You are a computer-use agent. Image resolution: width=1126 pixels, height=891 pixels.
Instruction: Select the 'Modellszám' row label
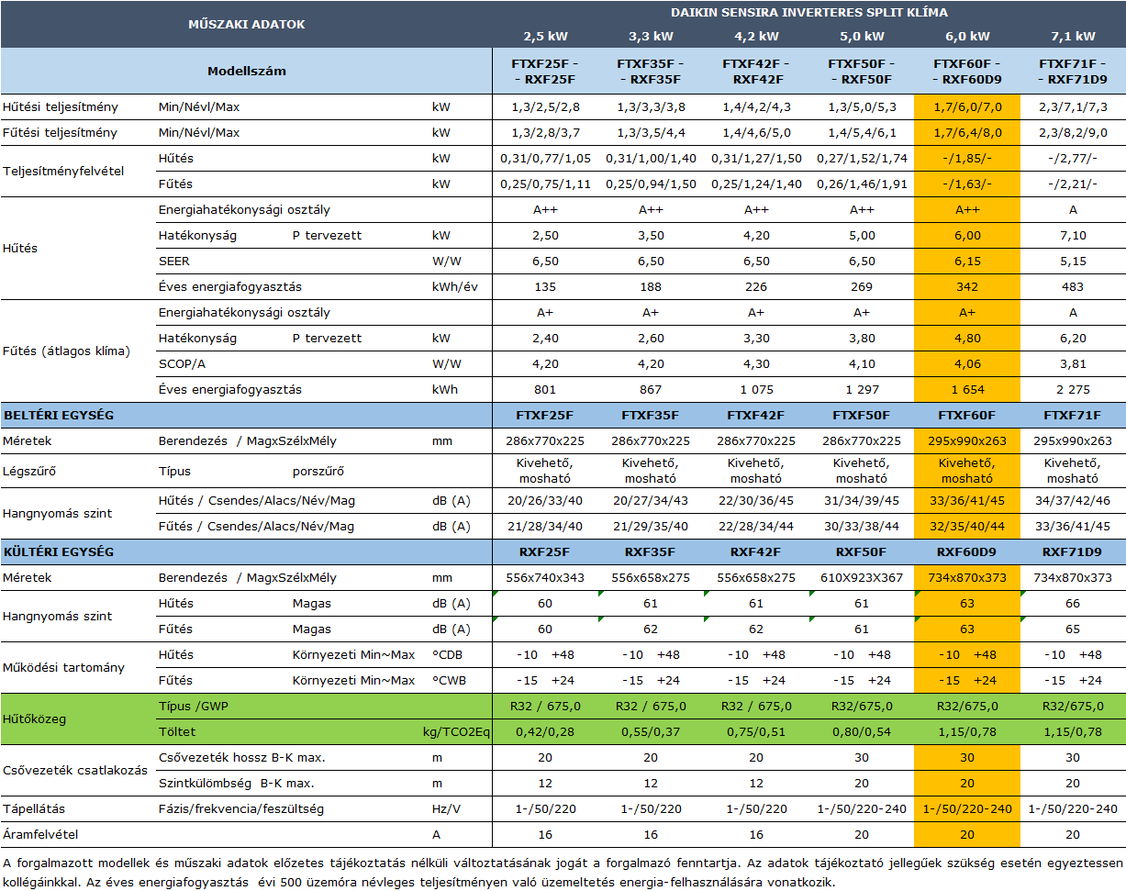[x=247, y=71]
